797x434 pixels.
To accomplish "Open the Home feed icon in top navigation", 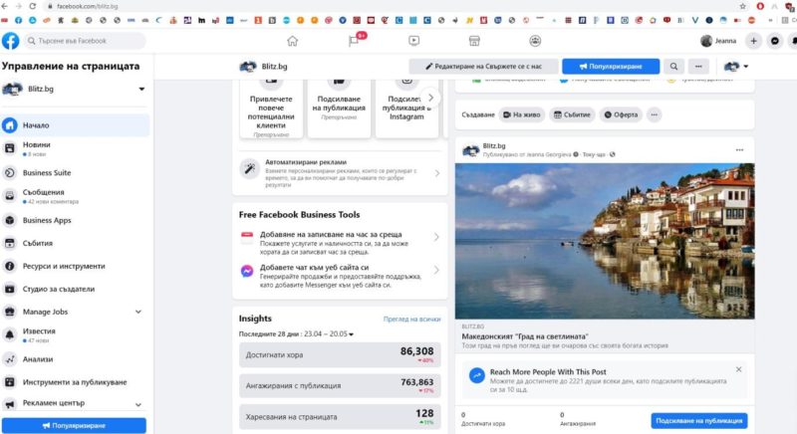I will pyautogui.click(x=292, y=41).
